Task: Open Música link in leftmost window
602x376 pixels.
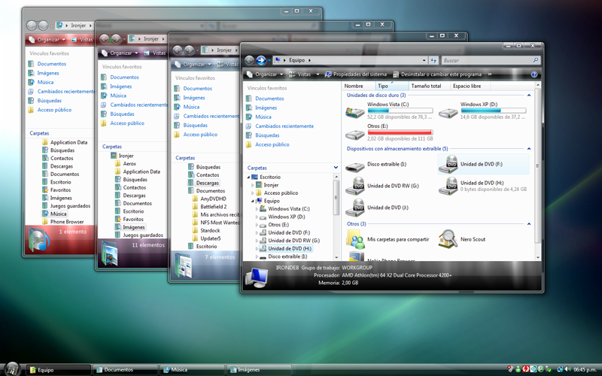Action: pos(45,82)
